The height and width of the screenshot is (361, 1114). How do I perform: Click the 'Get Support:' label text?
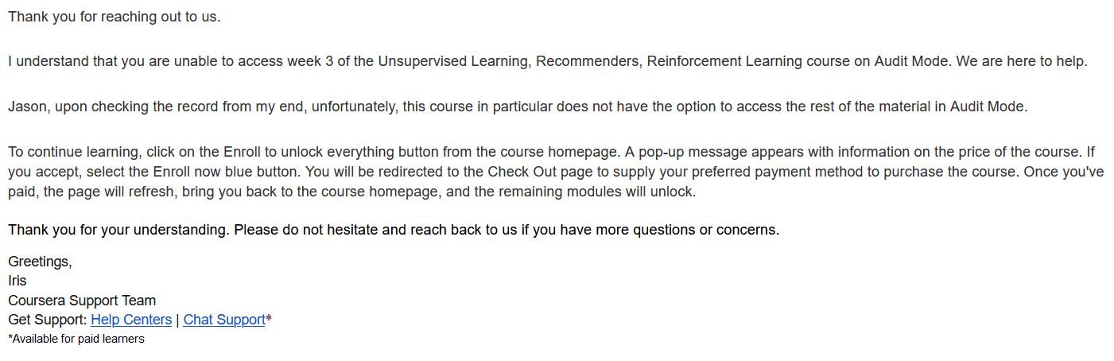[x=47, y=320]
